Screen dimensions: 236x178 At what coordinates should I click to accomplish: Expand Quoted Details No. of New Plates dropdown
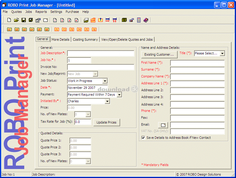(88, 162)
